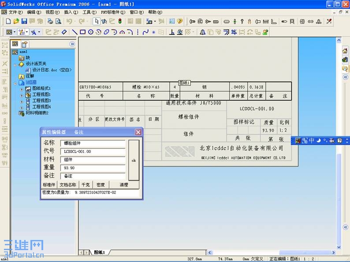Open the 工具 (Tools) menu
350x262 pixels.
(x=89, y=12)
